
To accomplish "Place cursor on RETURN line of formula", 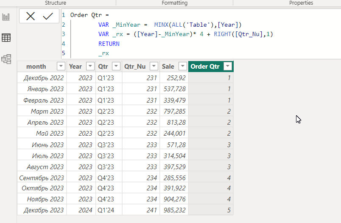I will (x=109, y=44).
